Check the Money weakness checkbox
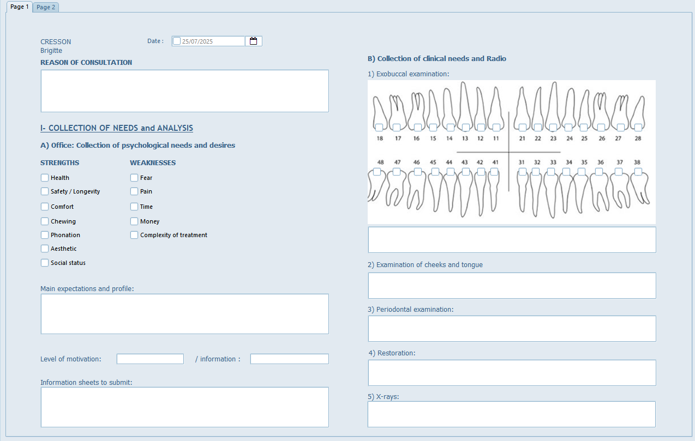 point(134,221)
